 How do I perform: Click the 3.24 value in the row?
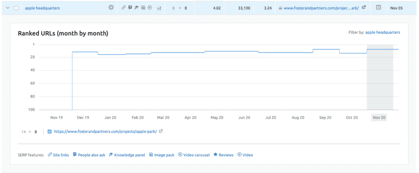(x=268, y=8)
